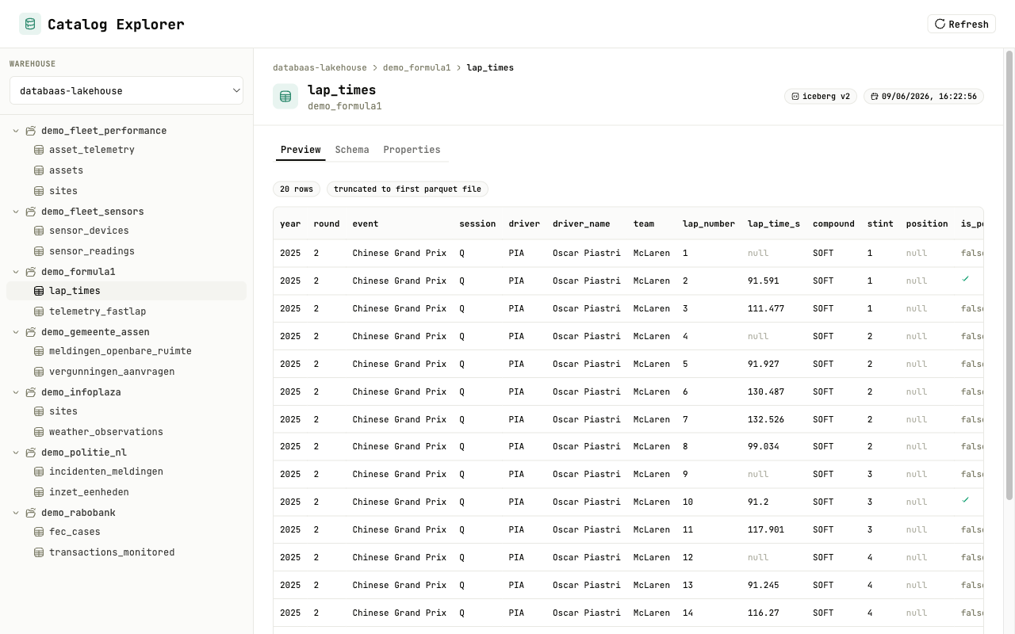This screenshot has height=634, width=1015.
Task: Collapse the demo_politie_nl namespace
Action: point(16,453)
